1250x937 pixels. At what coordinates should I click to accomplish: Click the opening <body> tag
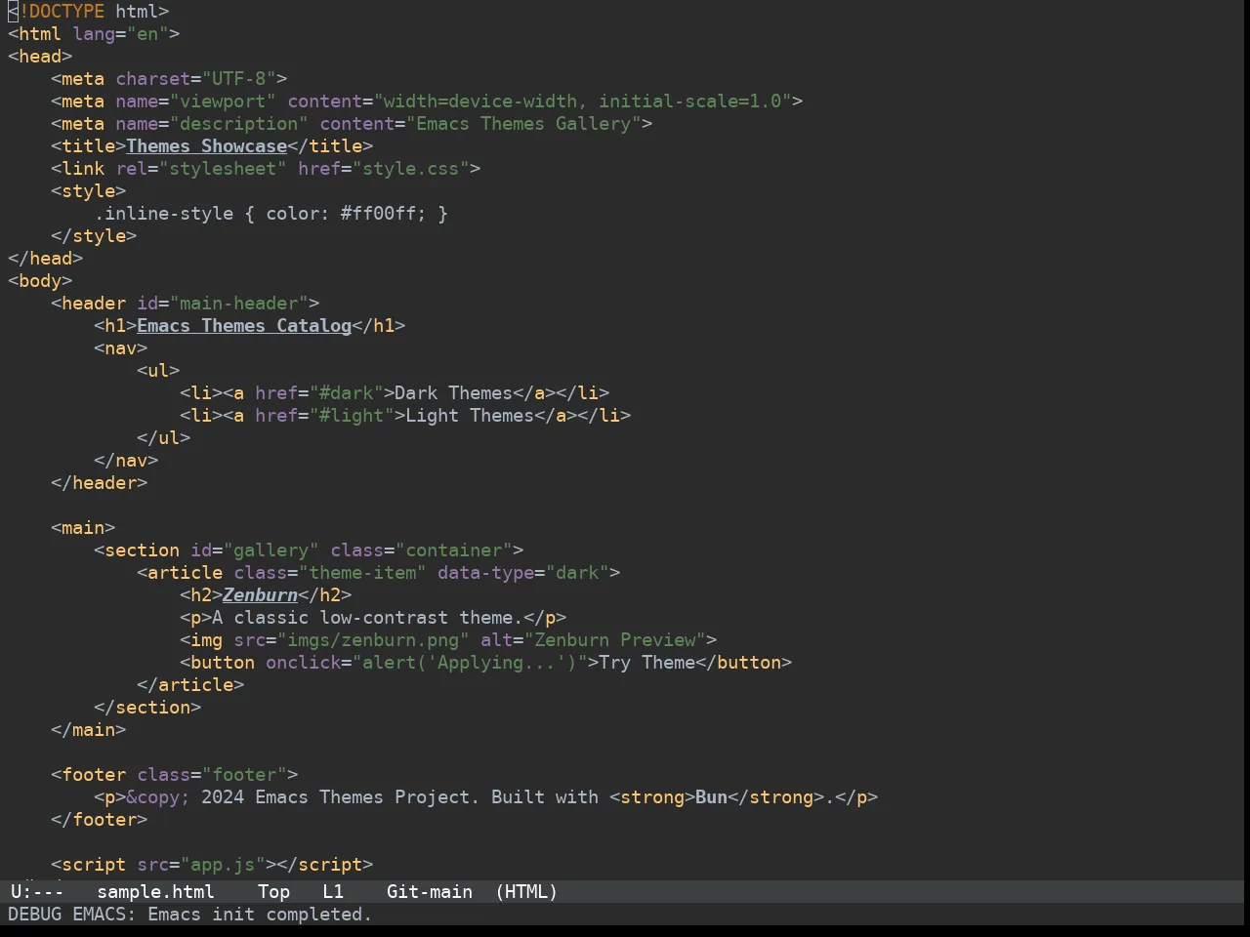(40, 281)
